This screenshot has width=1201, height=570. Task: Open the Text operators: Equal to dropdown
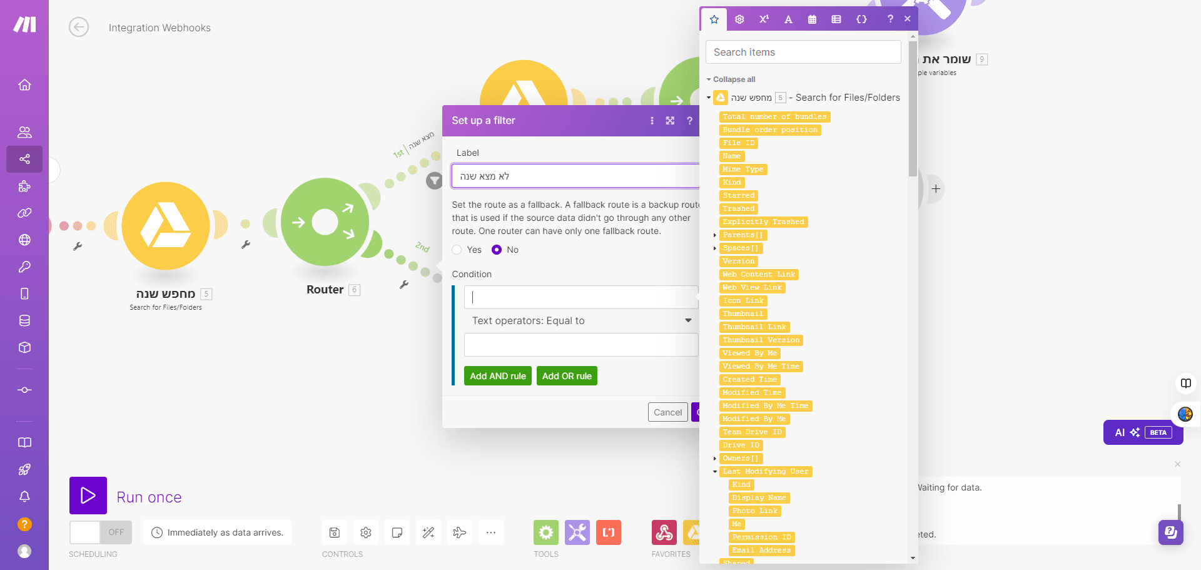[x=581, y=320]
